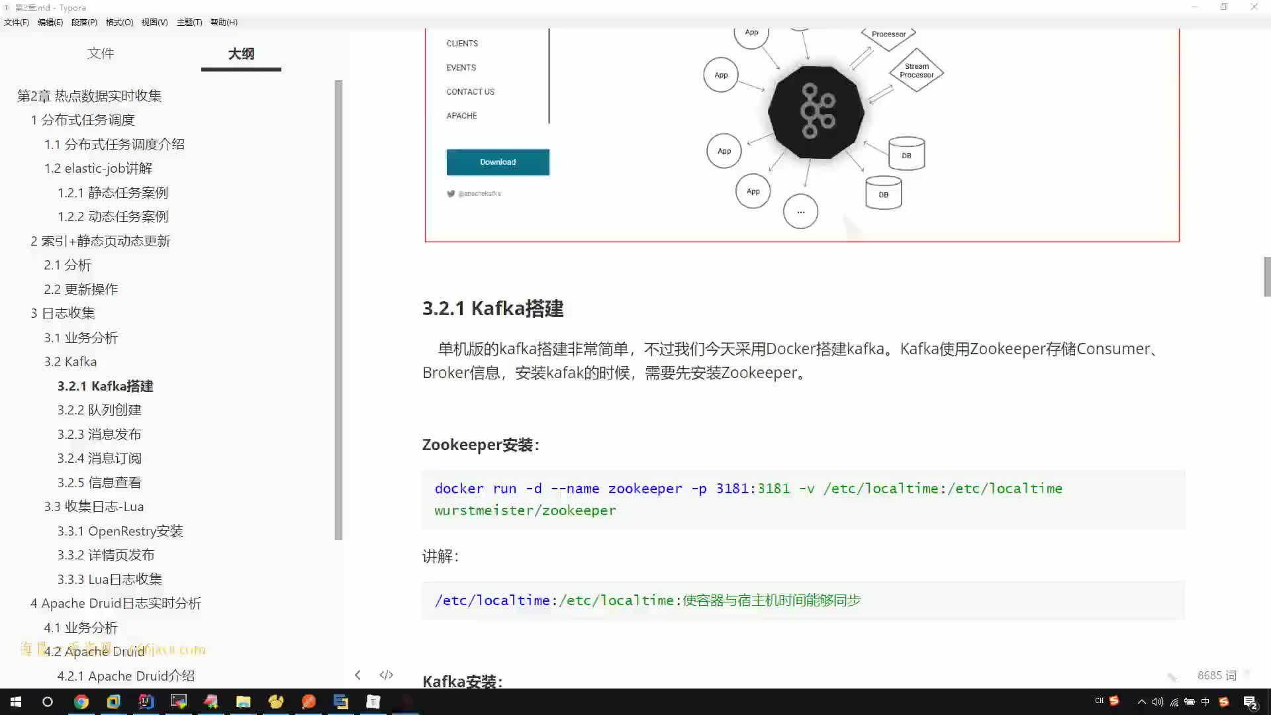Open VMware Workstation from the taskbar
Image resolution: width=1271 pixels, height=715 pixels.
pyautogui.click(x=113, y=702)
